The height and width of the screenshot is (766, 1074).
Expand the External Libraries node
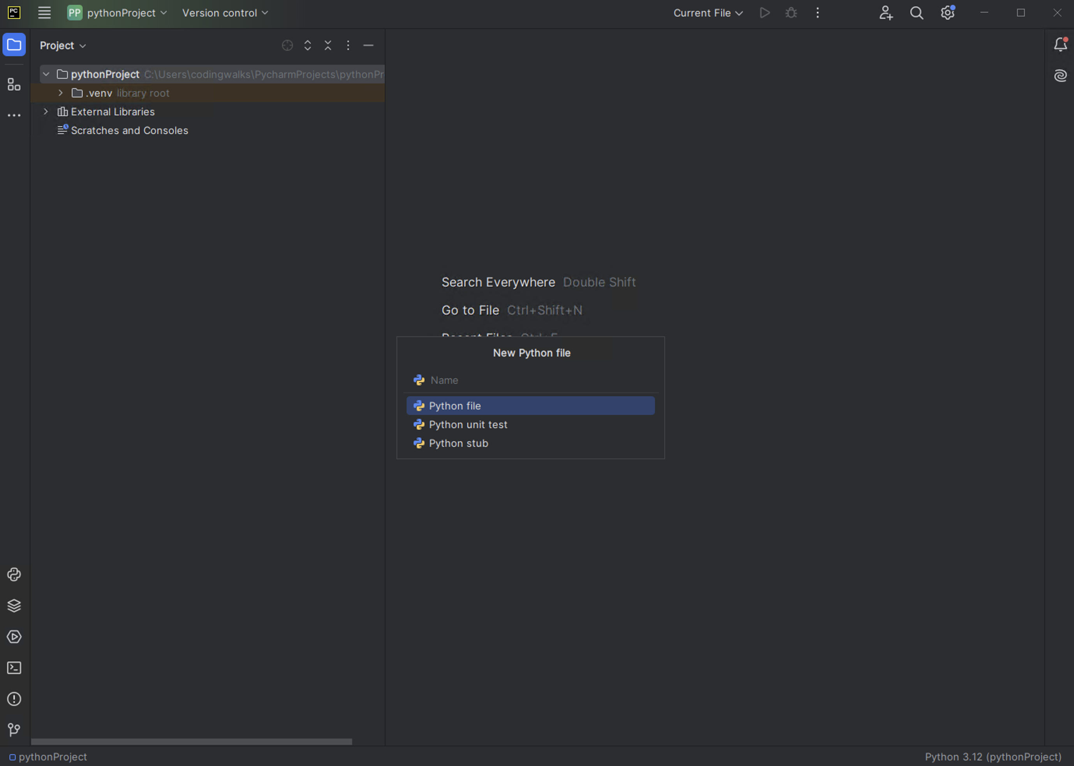pos(46,112)
